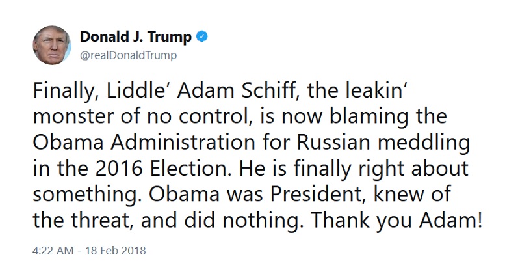Open the Donald J. Trump display name
Viewport: 520px width, 274px height.
tap(136, 36)
